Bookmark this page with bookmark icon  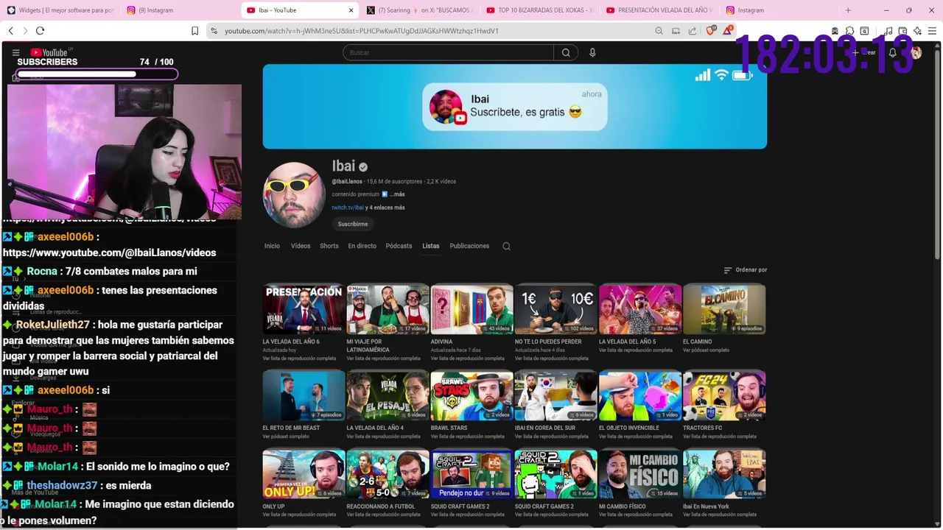click(194, 31)
